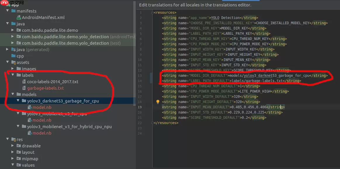This screenshot has height=169, width=340.
Task: Expand the images folder
Action: [x=13, y=69]
